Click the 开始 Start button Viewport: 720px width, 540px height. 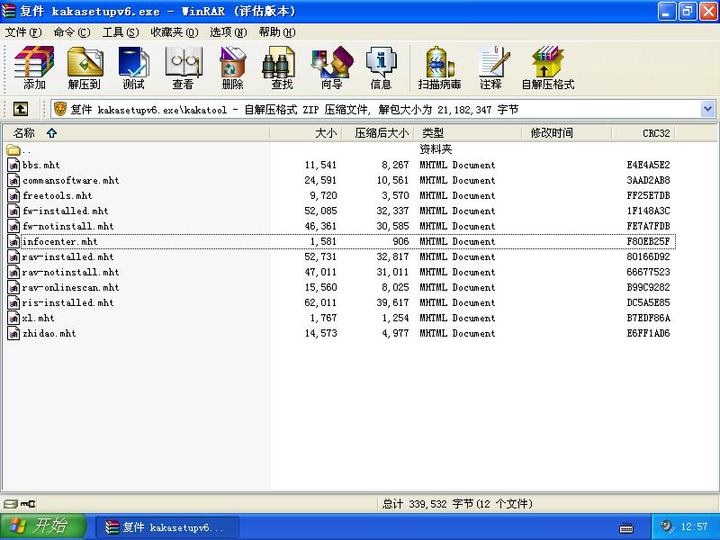[42, 526]
